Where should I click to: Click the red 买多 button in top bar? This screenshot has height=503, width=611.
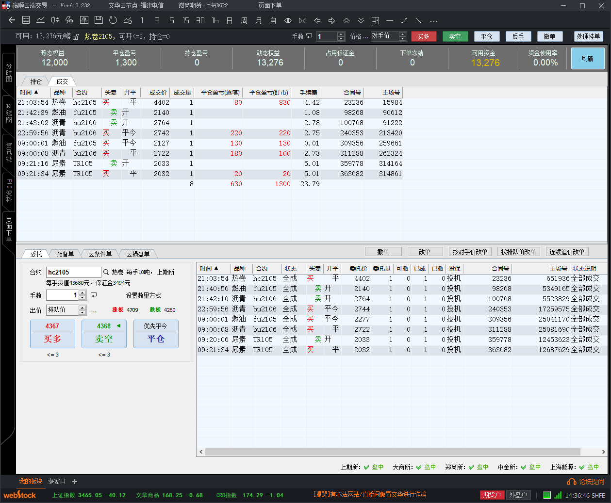coord(424,36)
